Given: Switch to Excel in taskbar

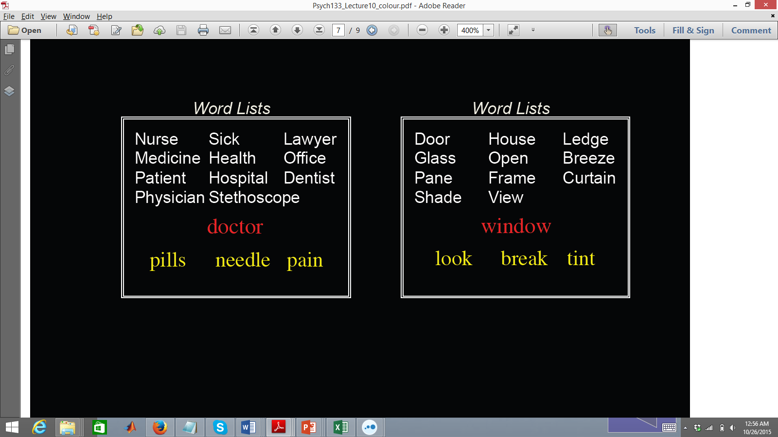Looking at the screenshot, I should tap(341, 427).
